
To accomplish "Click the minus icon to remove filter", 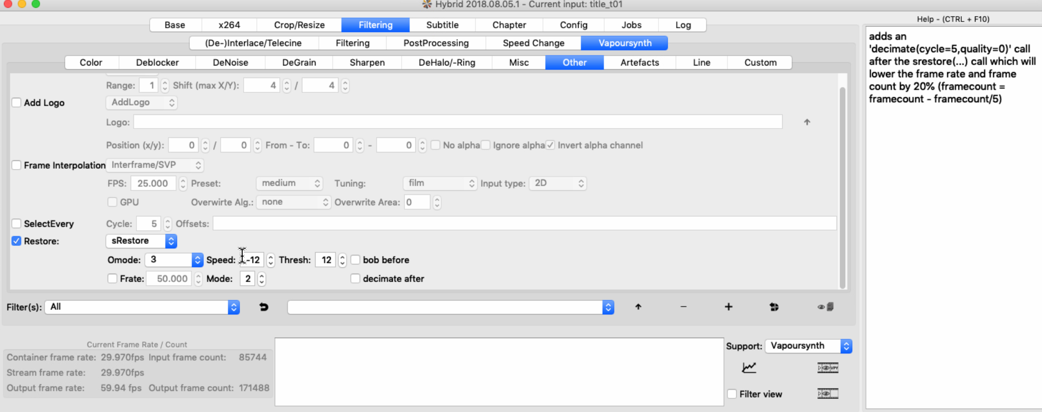I will click(683, 307).
